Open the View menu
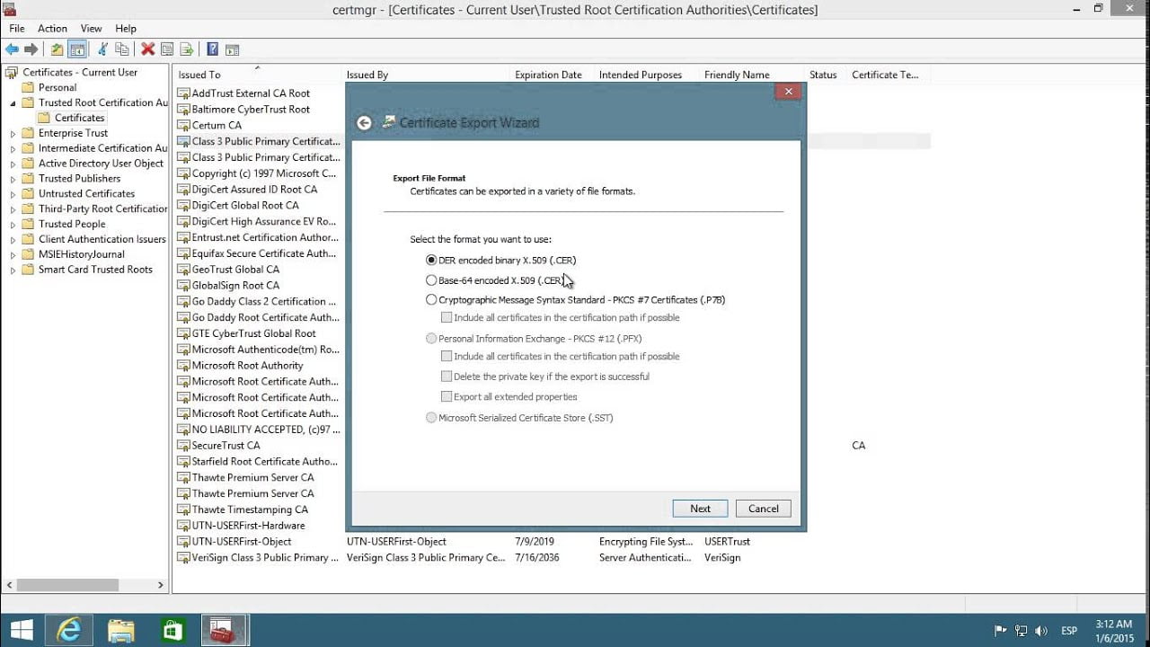The image size is (1150, 647). 90,28
